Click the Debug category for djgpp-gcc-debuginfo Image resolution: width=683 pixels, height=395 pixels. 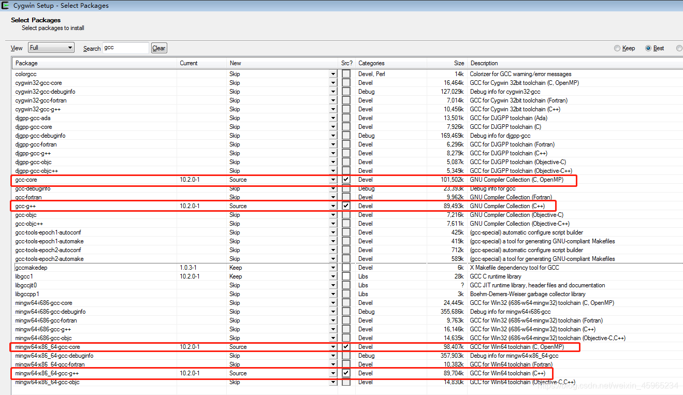click(x=366, y=136)
